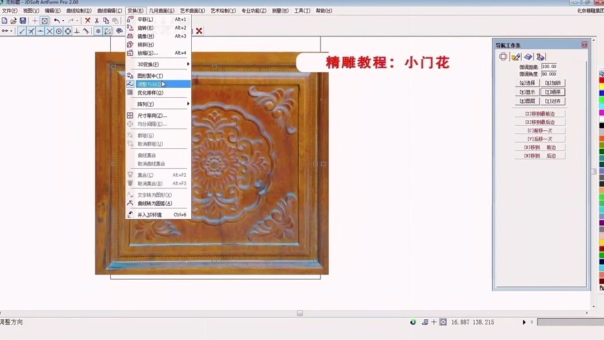
Task: Select 调整方向 from the Transform menu
Action: tap(154, 83)
